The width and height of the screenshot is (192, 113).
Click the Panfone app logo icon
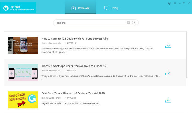(6, 8)
